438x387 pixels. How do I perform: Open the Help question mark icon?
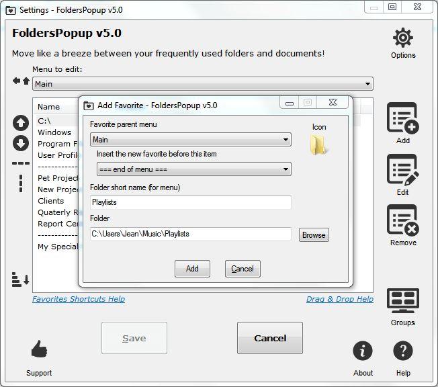tap(403, 351)
